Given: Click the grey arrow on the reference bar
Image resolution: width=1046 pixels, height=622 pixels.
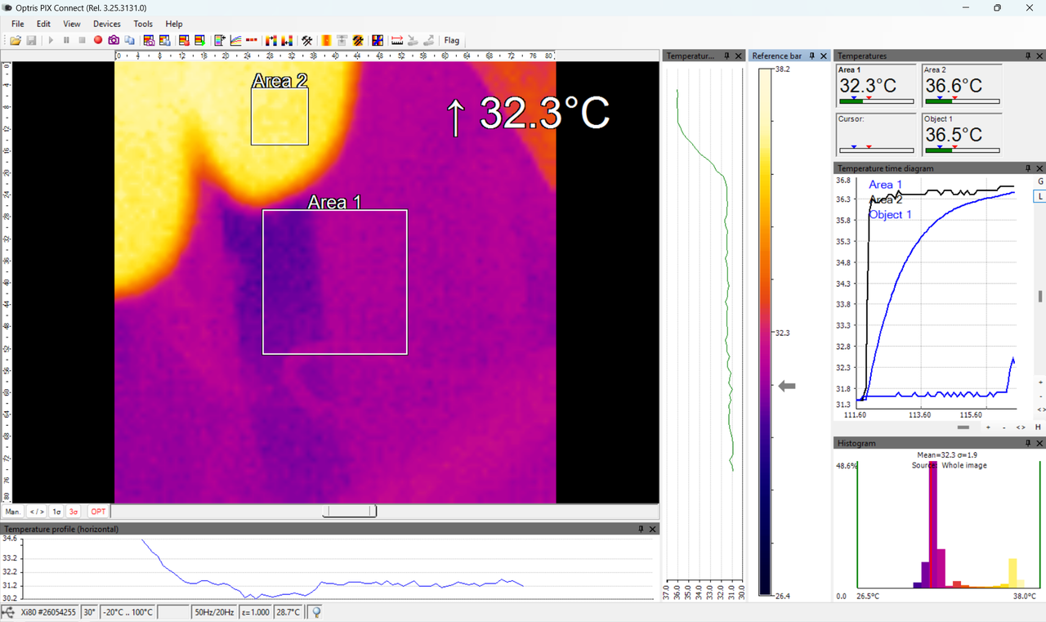Looking at the screenshot, I should tap(787, 386).
